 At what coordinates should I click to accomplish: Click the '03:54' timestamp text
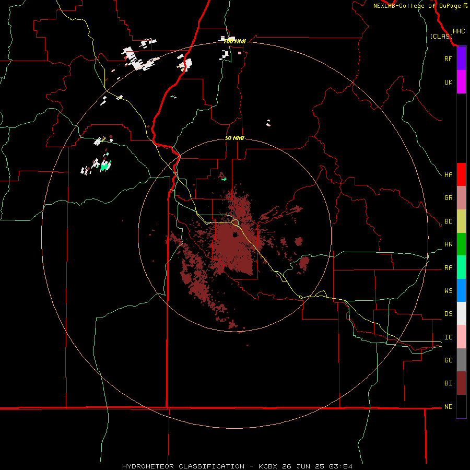(x=340, y=466)
